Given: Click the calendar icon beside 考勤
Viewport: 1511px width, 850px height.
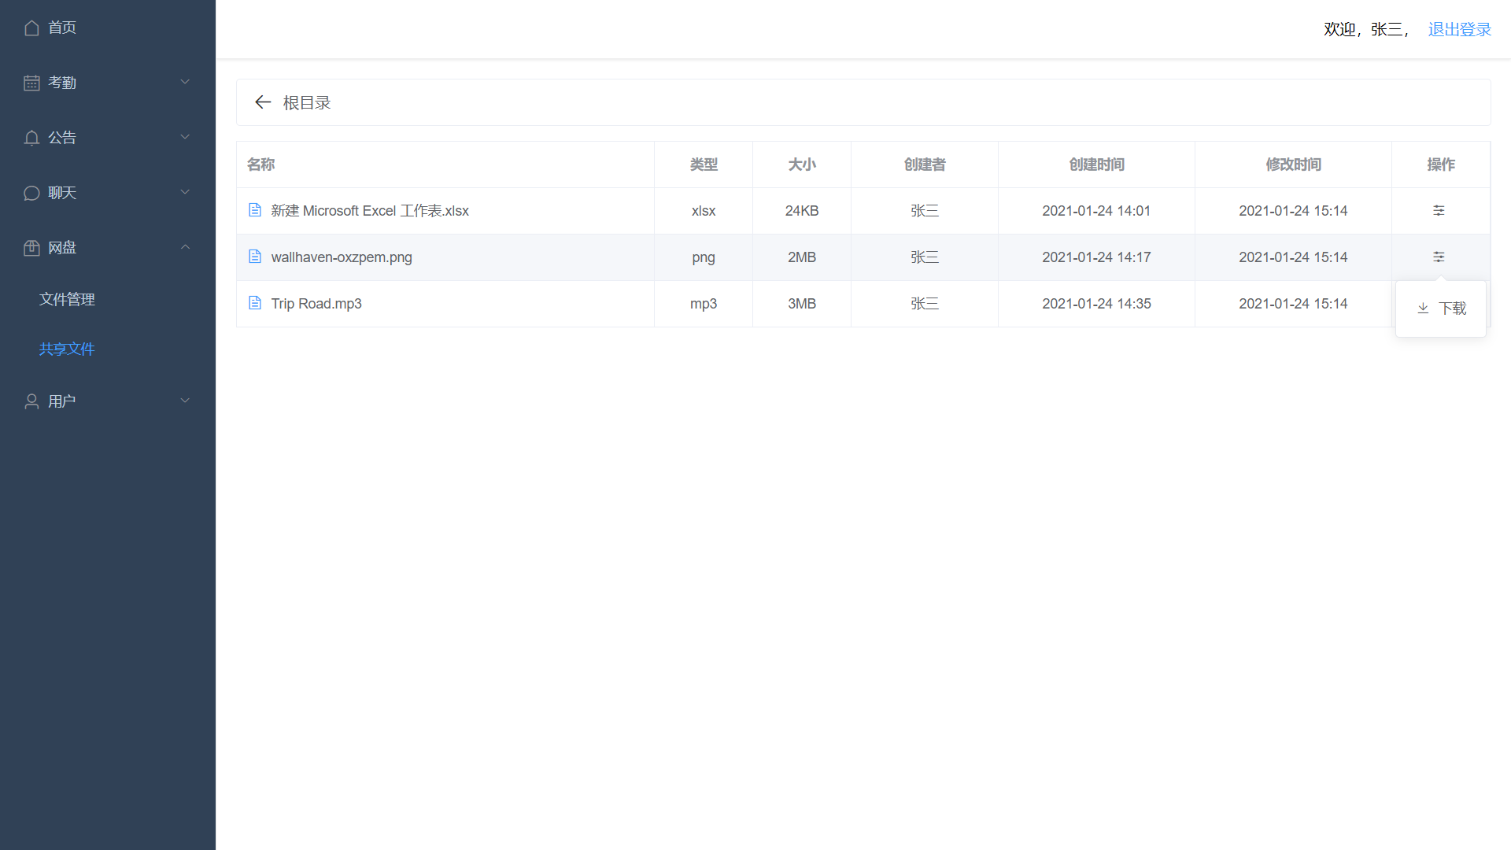Looking at the screenshot, I should 31,83.
